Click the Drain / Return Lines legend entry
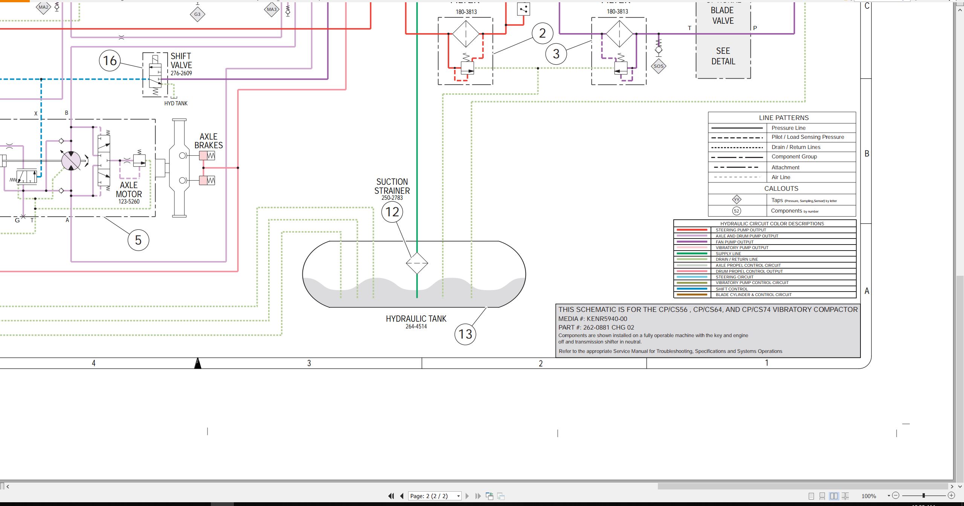Image resolution: width=964 pixels, height=506 pixels. tap(796, 147)
